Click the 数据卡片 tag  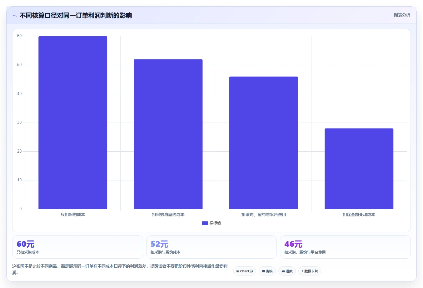point(310,271)
